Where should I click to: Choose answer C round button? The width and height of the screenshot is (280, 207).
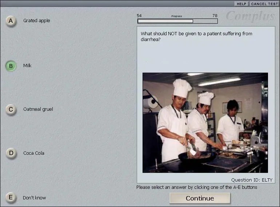coord(11,109)
